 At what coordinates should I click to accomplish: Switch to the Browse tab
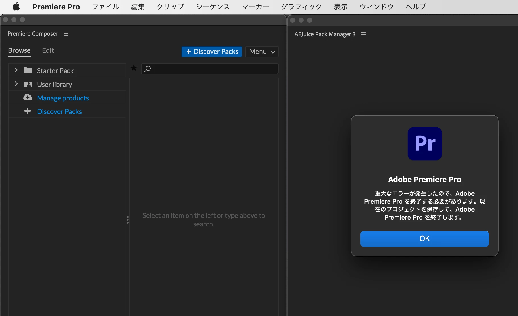pos(19,50)
